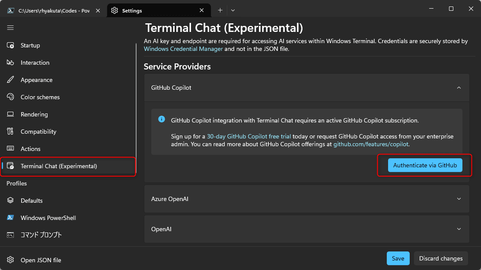481x270 pixels.
Task: Click the Service Providers heading
Action: (x=177, y=66)
